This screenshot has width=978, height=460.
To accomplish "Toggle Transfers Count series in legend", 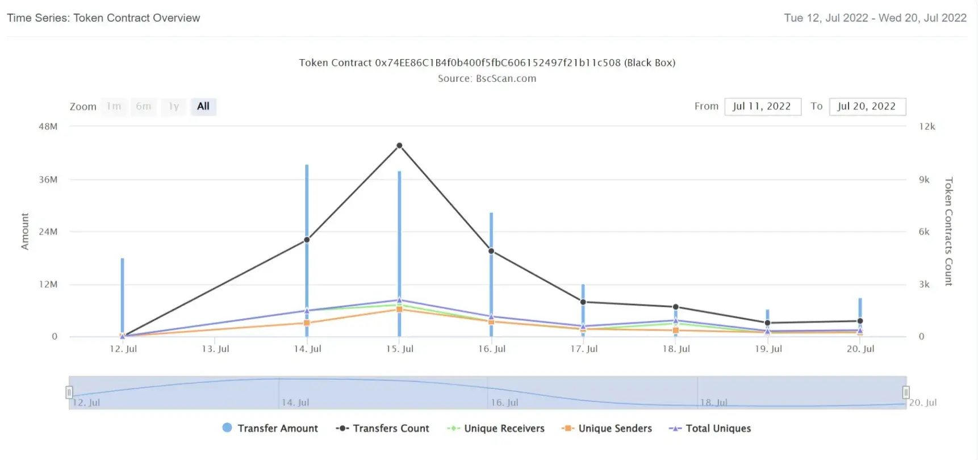I will point(382,428).
